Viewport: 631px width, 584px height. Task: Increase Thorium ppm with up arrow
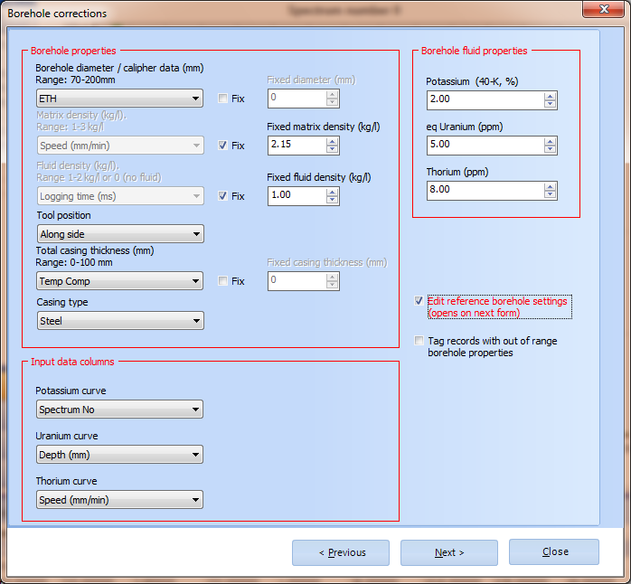[551, 186]
